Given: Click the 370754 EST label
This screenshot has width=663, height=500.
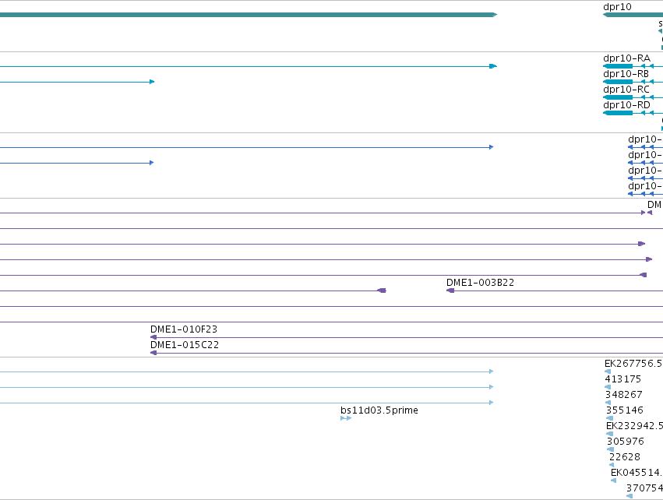Looking at the screenshot, I should click(x=644, y=488).
